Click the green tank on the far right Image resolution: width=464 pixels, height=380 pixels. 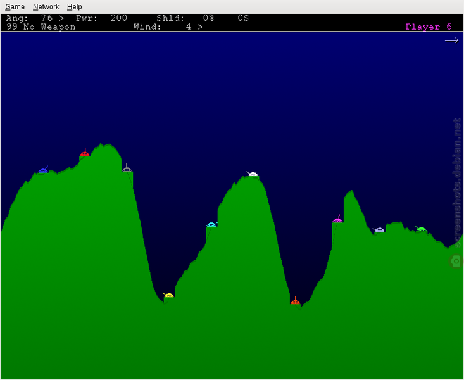pyautogui.click(x=421, y=229)
